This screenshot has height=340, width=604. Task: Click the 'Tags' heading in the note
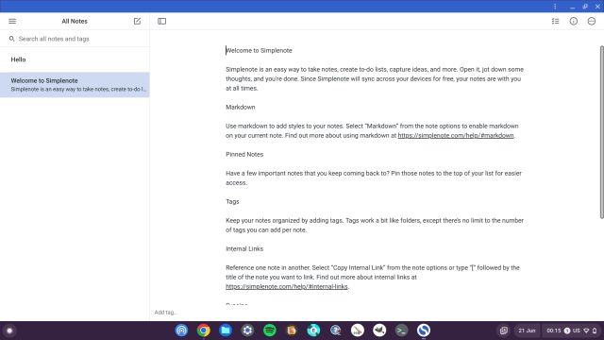pyautogui.click(x=232, y=201)
